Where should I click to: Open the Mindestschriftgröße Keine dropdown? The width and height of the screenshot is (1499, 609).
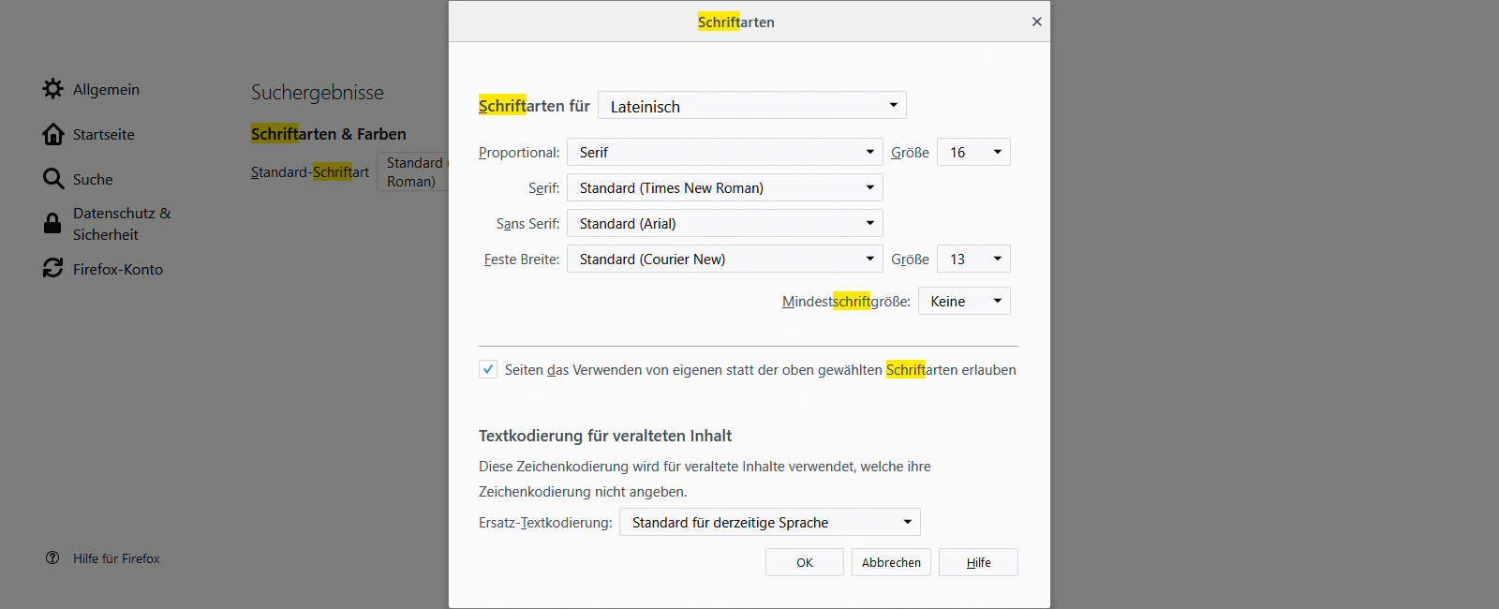[x=964, y=302]
